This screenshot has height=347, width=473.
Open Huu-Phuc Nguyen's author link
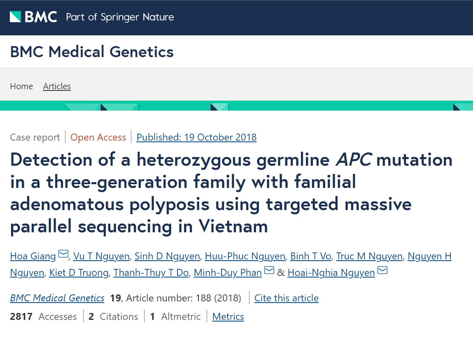tap(245, 256)
